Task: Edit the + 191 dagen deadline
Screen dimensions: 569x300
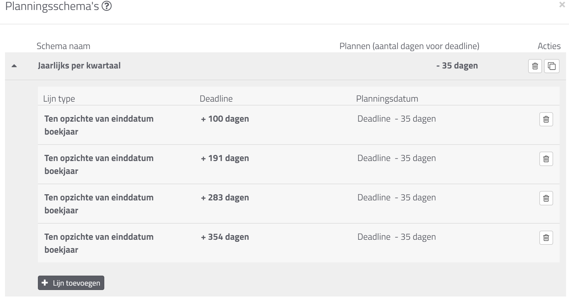Action: (x=225, y=158)
